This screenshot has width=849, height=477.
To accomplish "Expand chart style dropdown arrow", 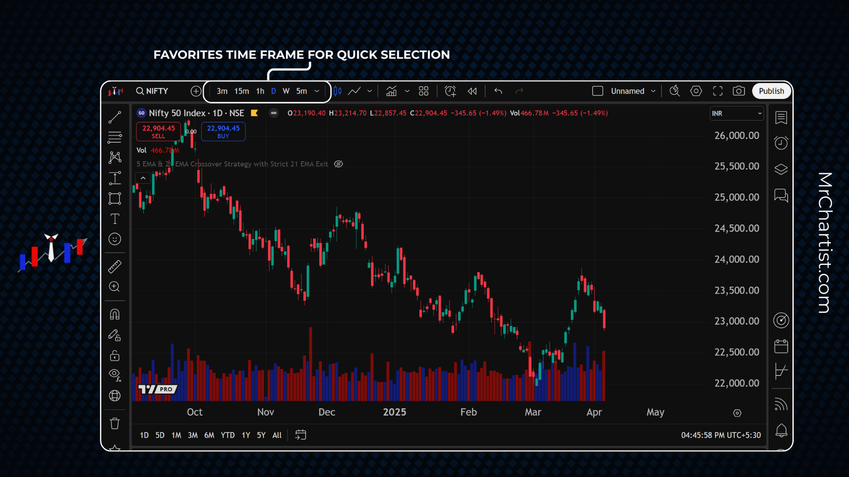I will pos(370,91).
